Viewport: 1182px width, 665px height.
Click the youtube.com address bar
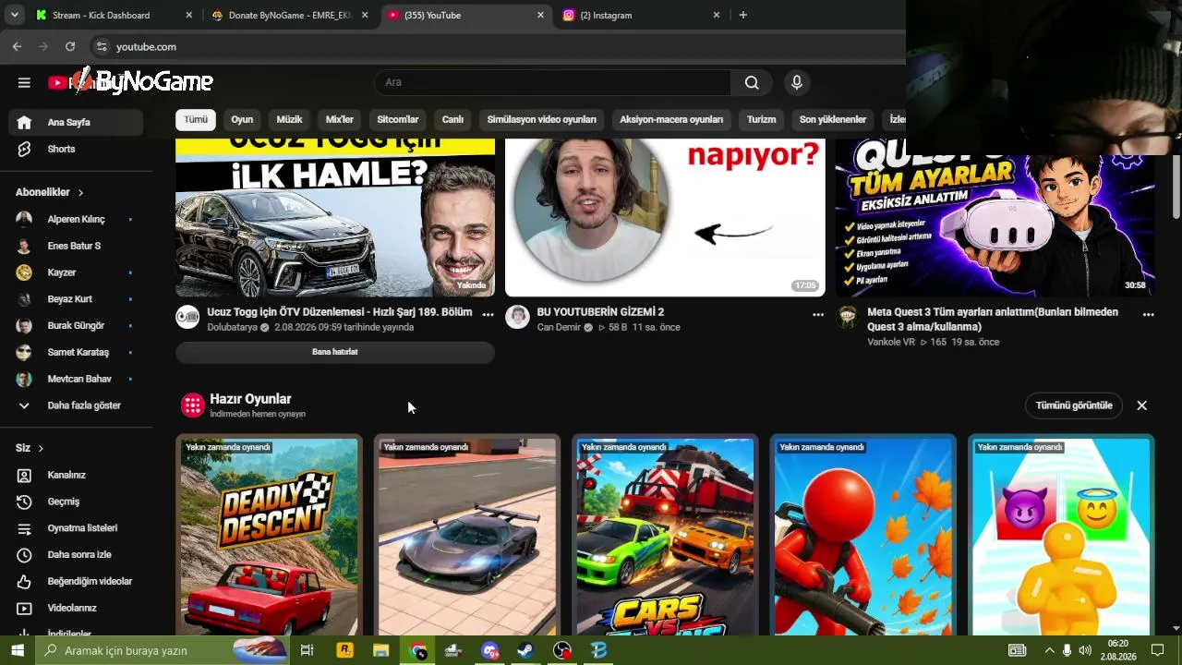click(x=499, y=46)
